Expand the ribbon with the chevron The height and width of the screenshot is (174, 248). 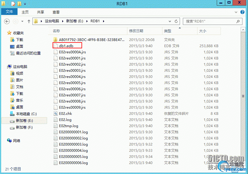tap(236, 12)
